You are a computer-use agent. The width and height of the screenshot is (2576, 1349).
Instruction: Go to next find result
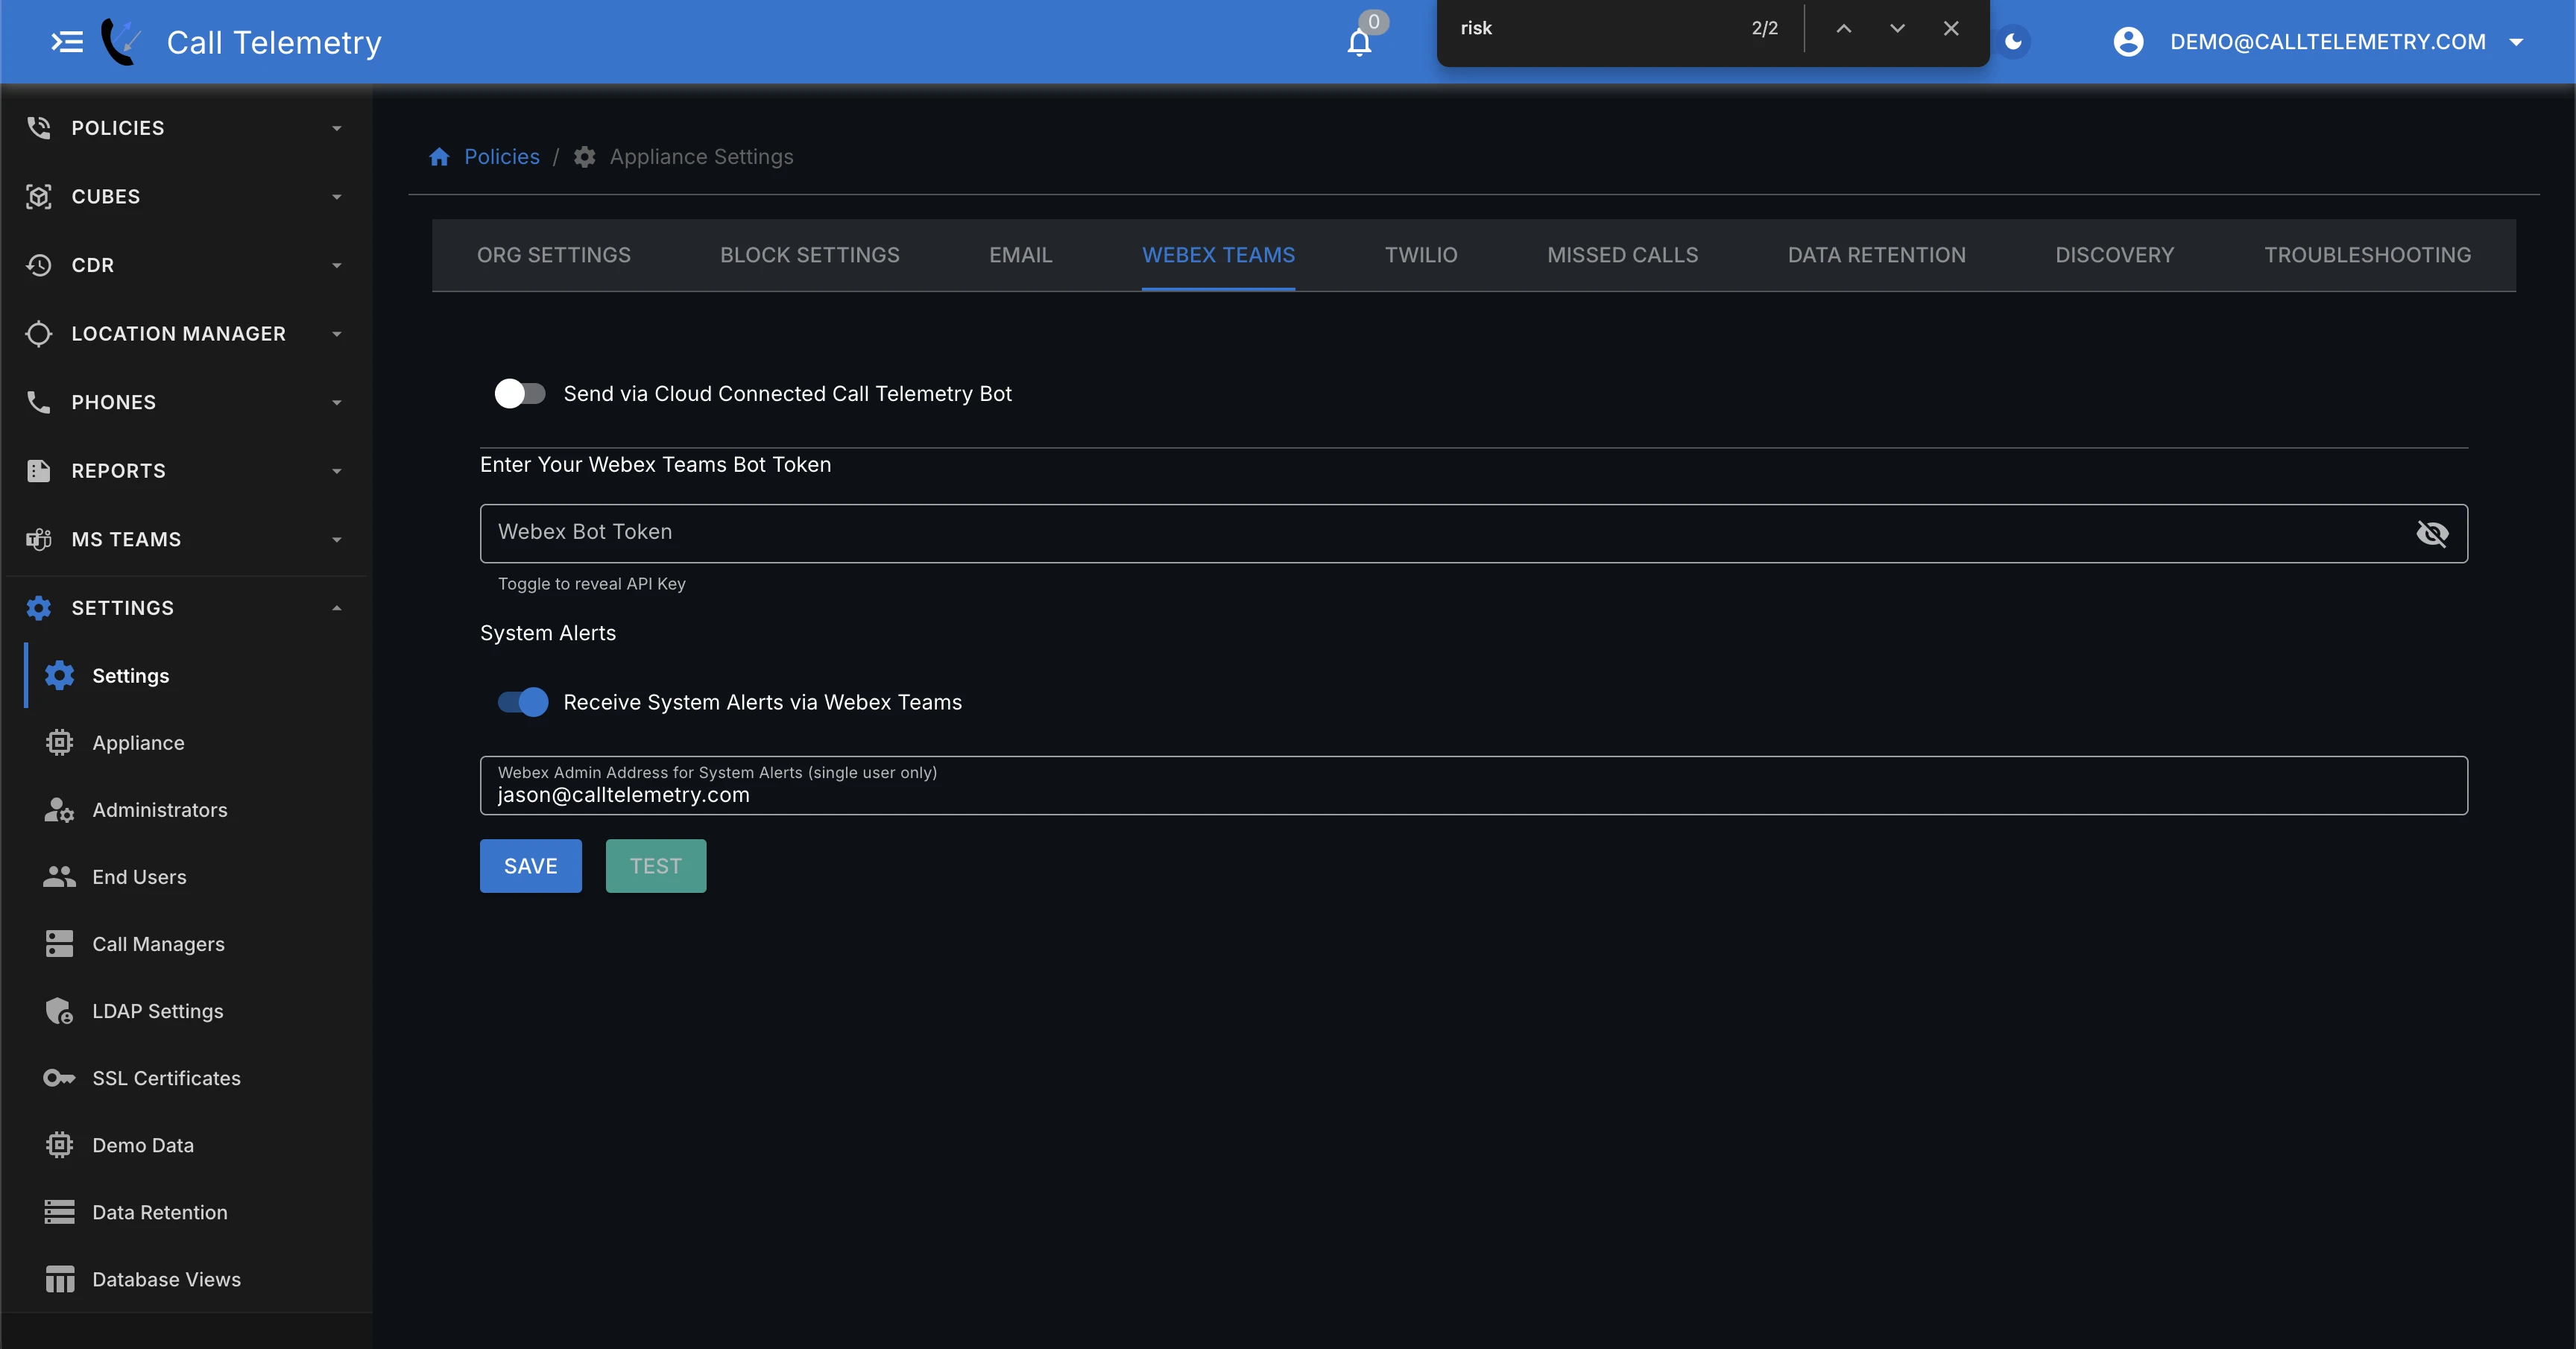(1897, 28)
